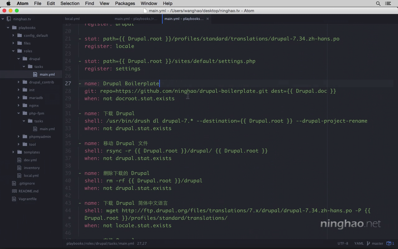
Task: Click the README.md book icon
Action: point(14,191)
